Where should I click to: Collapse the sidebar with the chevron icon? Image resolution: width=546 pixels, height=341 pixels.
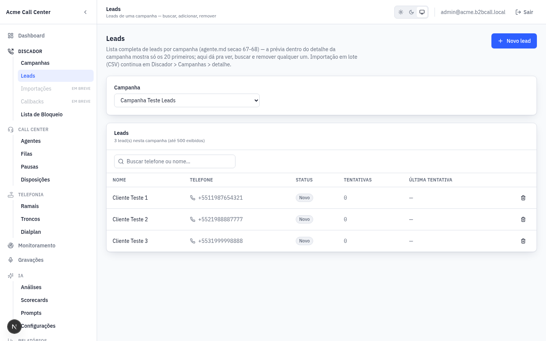[x=85, y=12]
